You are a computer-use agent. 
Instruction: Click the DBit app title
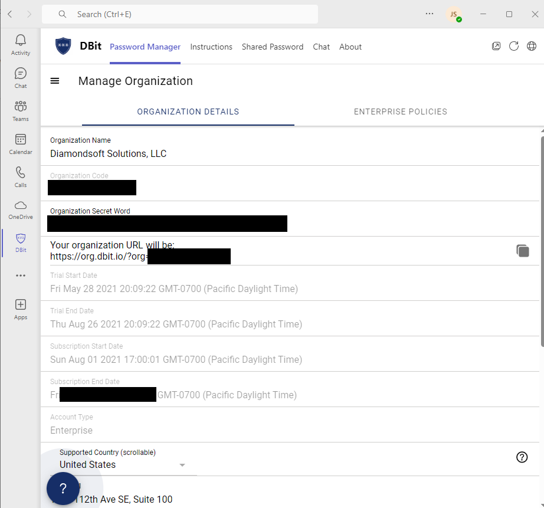click(x=90, y=46)
